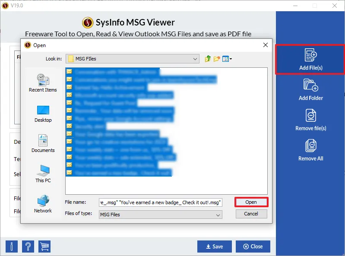
Task: Click the Add Folder icon
Action: [310, 85]
